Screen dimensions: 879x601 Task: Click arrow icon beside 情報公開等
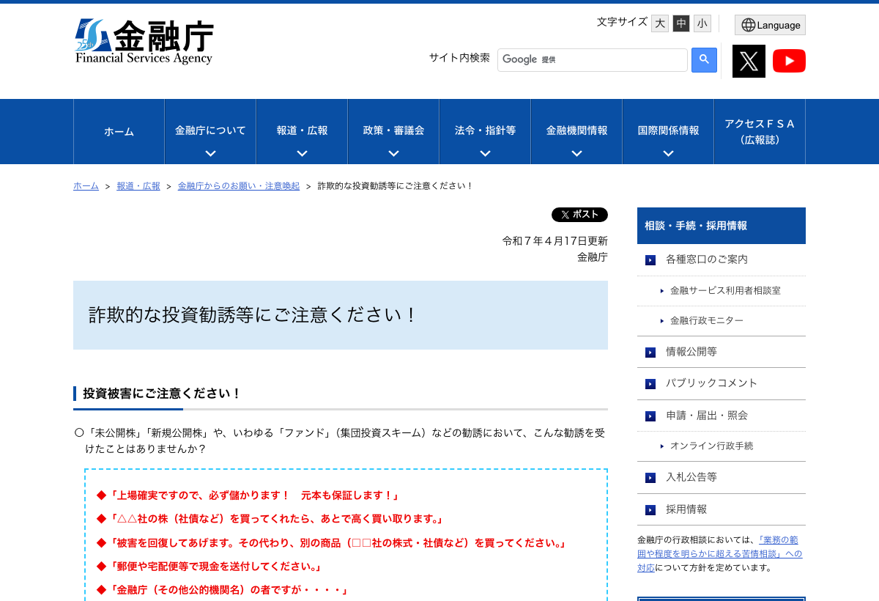click(x=650, y=353)
